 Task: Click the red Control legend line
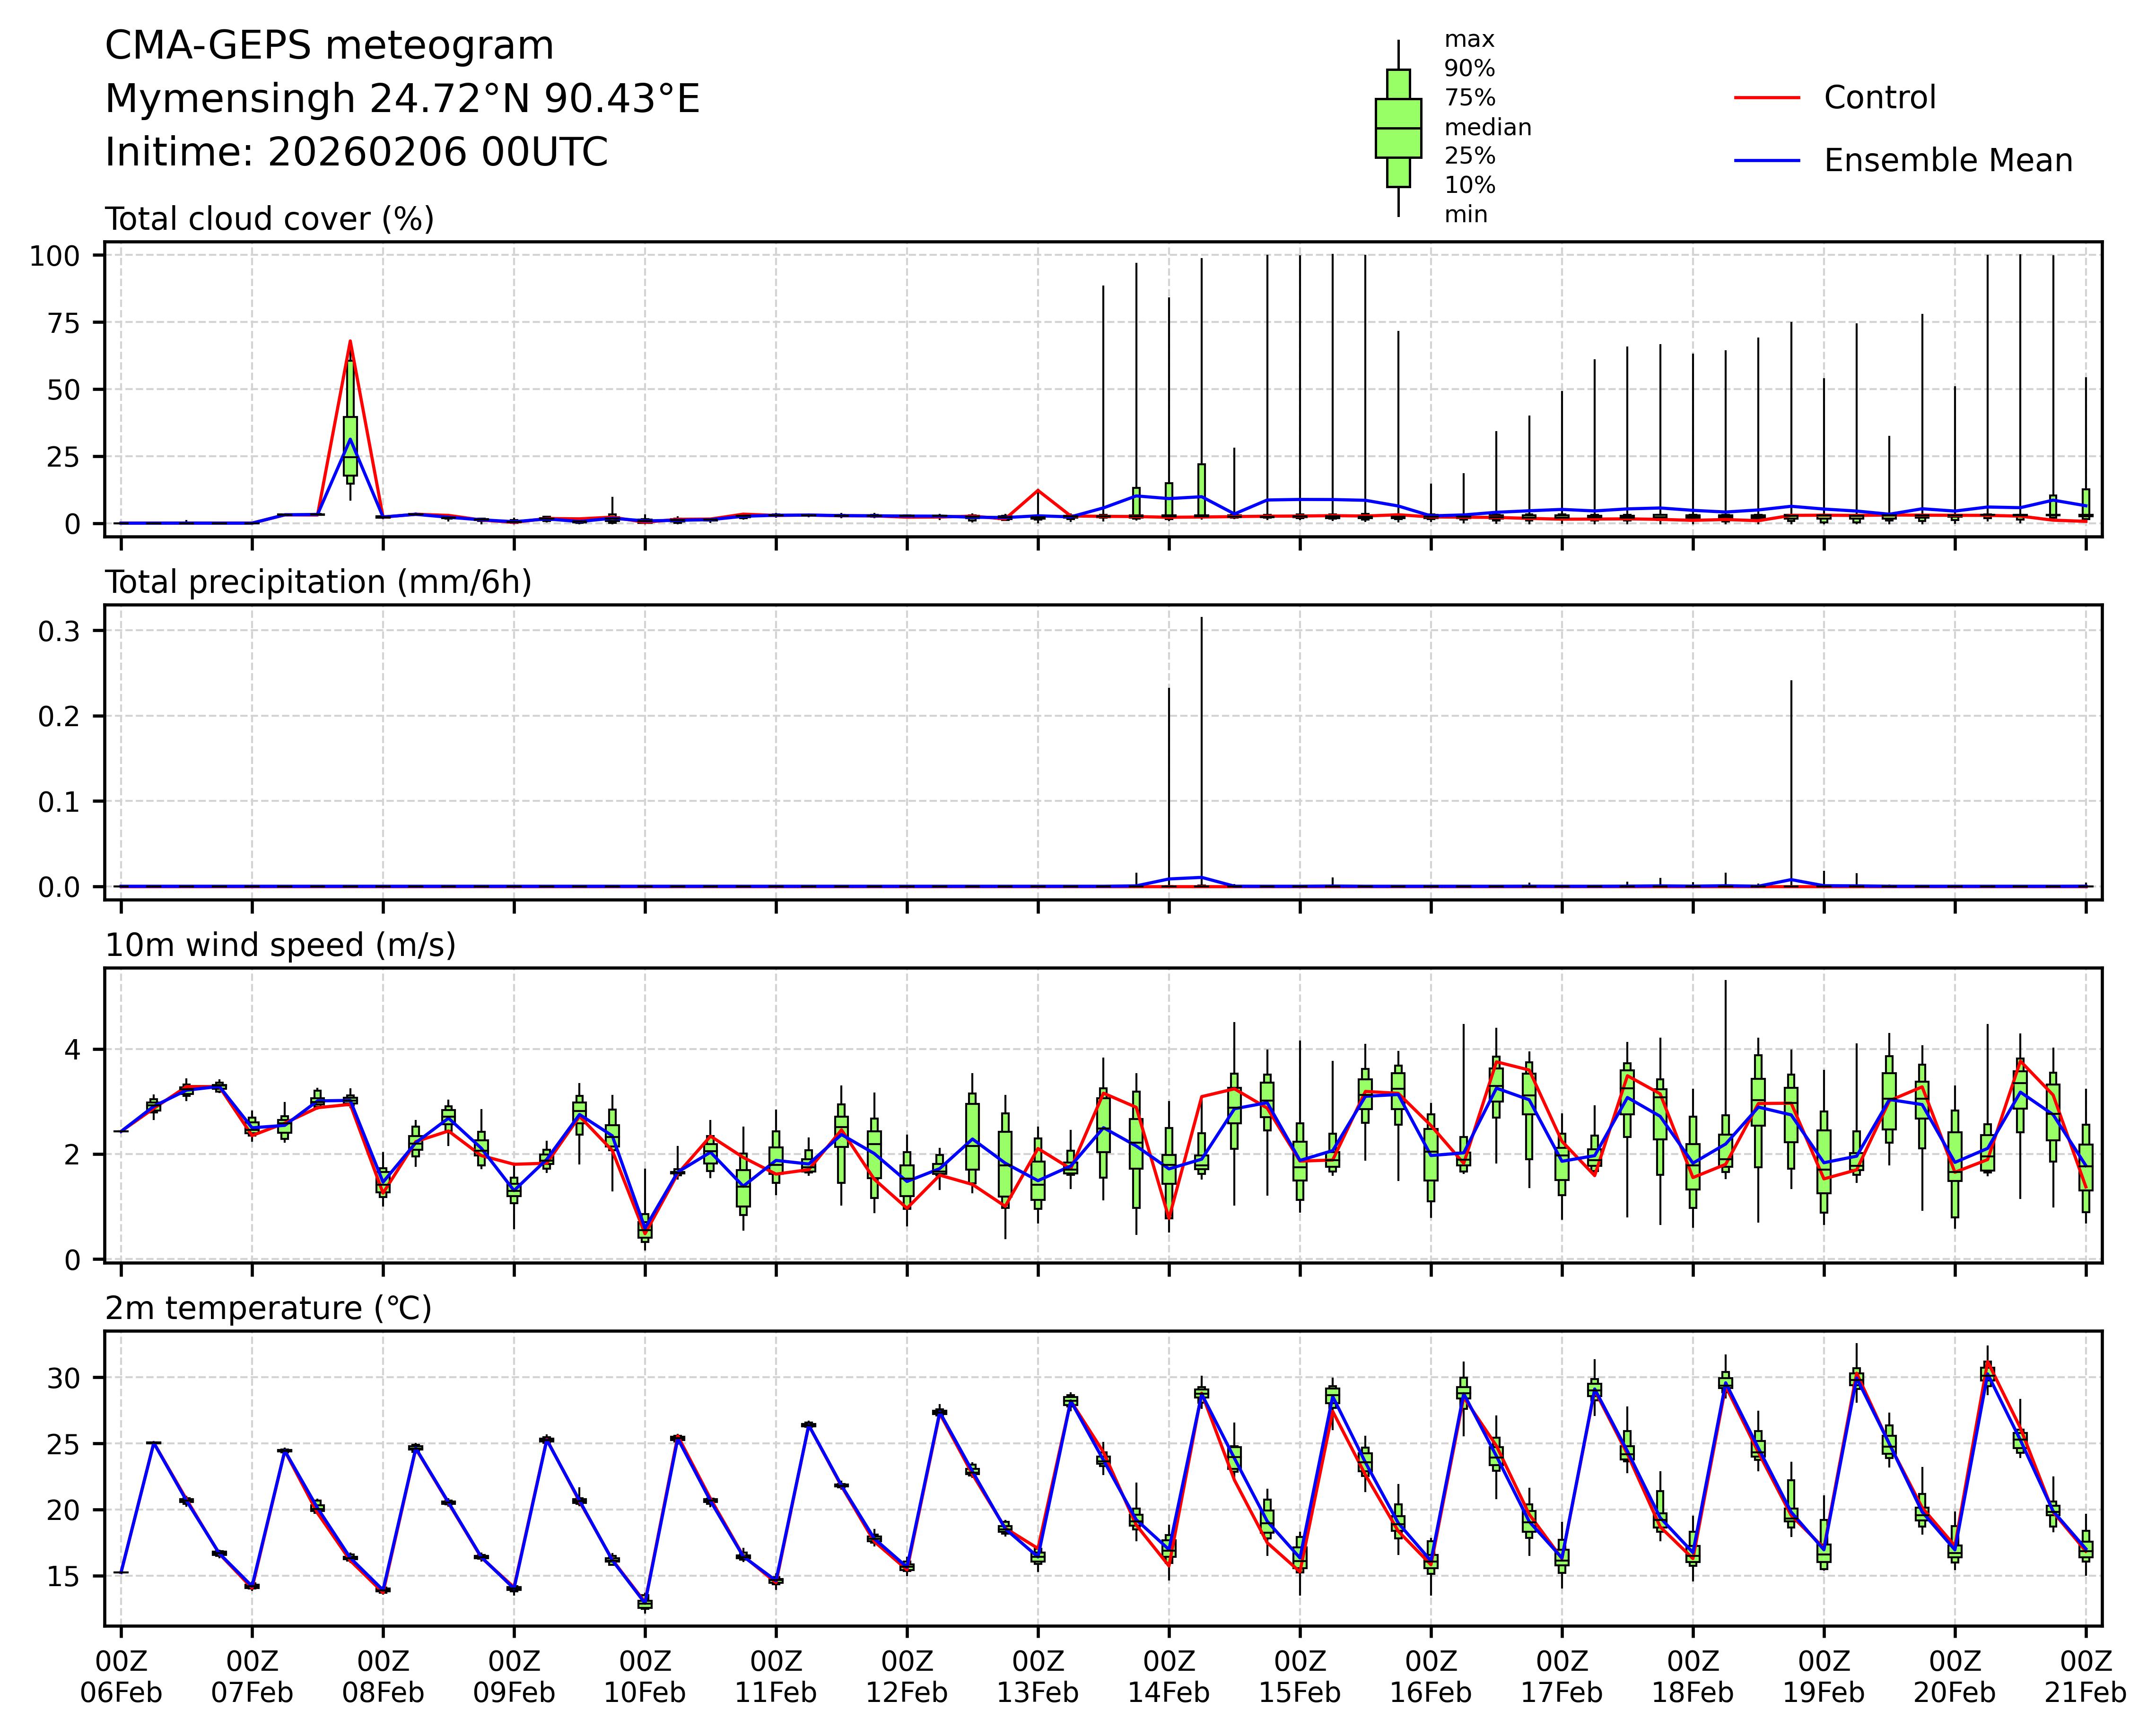[x=1766, y=98]
